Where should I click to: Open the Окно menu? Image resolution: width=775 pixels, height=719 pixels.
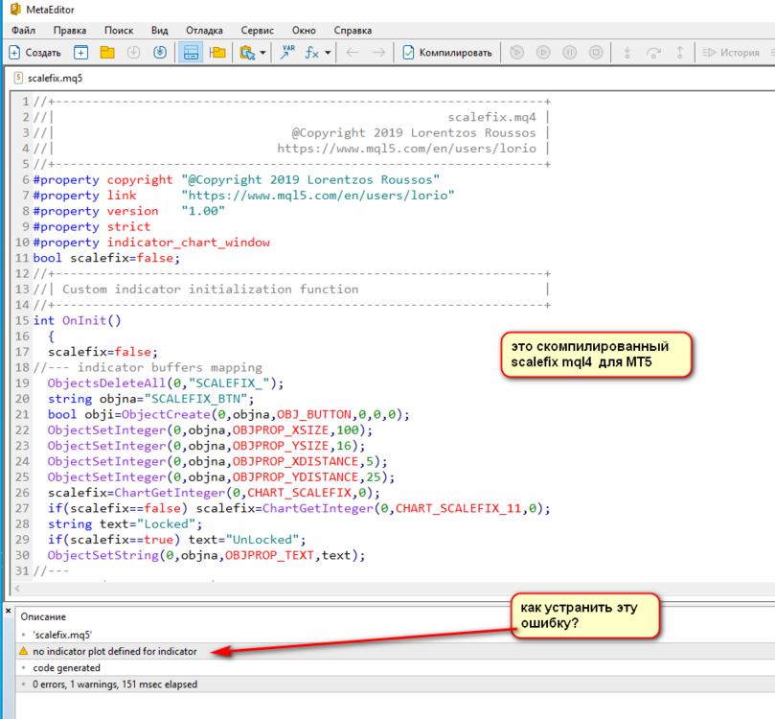[x=304, y=30]
